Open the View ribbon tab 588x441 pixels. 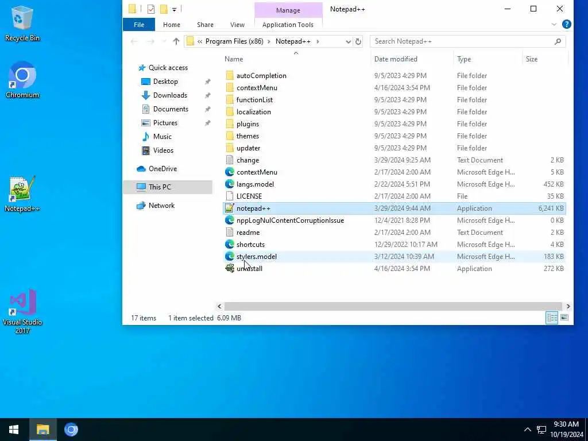[x=237, y=24]
